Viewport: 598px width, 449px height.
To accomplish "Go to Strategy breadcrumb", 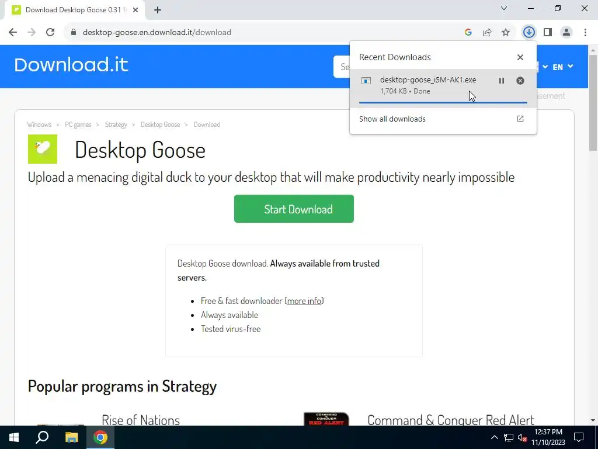I will pyautogui.click(x=116, y=125).
